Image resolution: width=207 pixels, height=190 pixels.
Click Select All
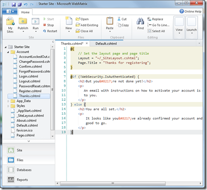point(156,31)
